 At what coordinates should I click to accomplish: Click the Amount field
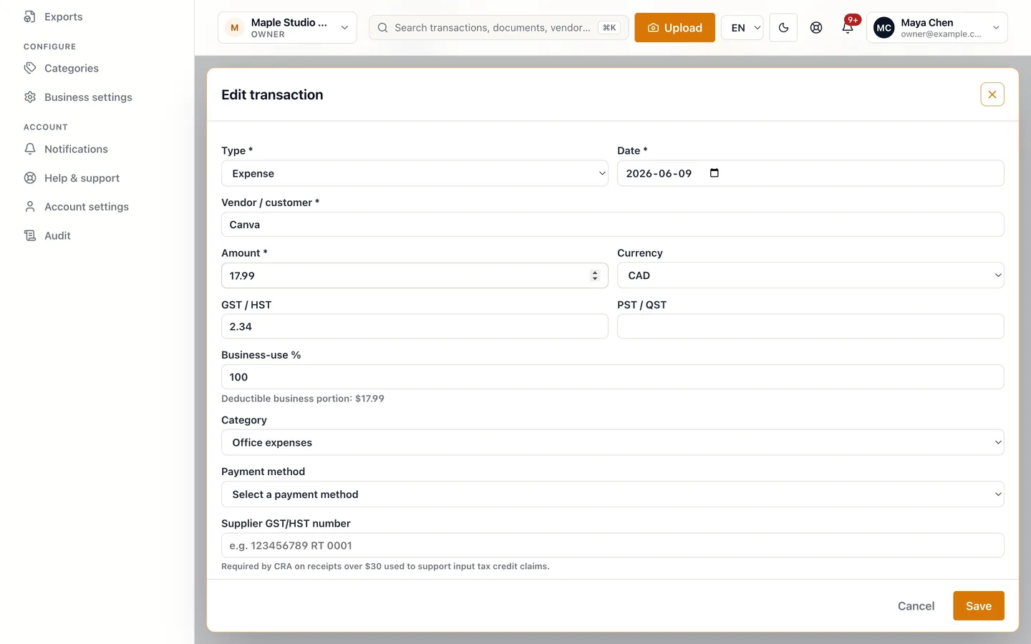[x=415, y=275]
